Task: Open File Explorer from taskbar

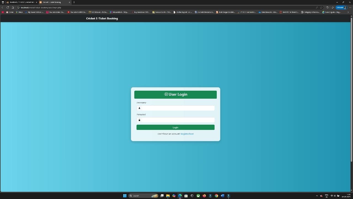Action: (168, 196)
